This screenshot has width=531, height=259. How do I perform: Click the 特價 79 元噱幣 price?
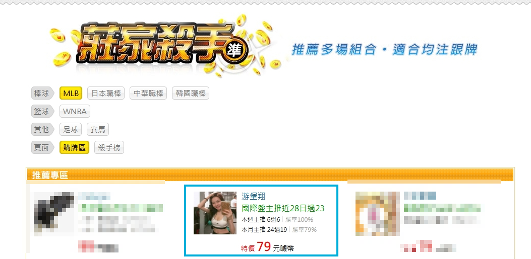pyautogui.click(x=268, y=247)
